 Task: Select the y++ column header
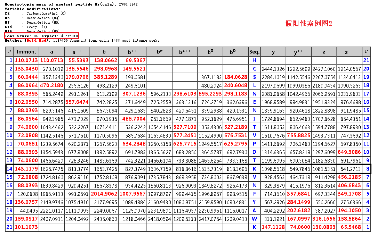tap(298, 52)
